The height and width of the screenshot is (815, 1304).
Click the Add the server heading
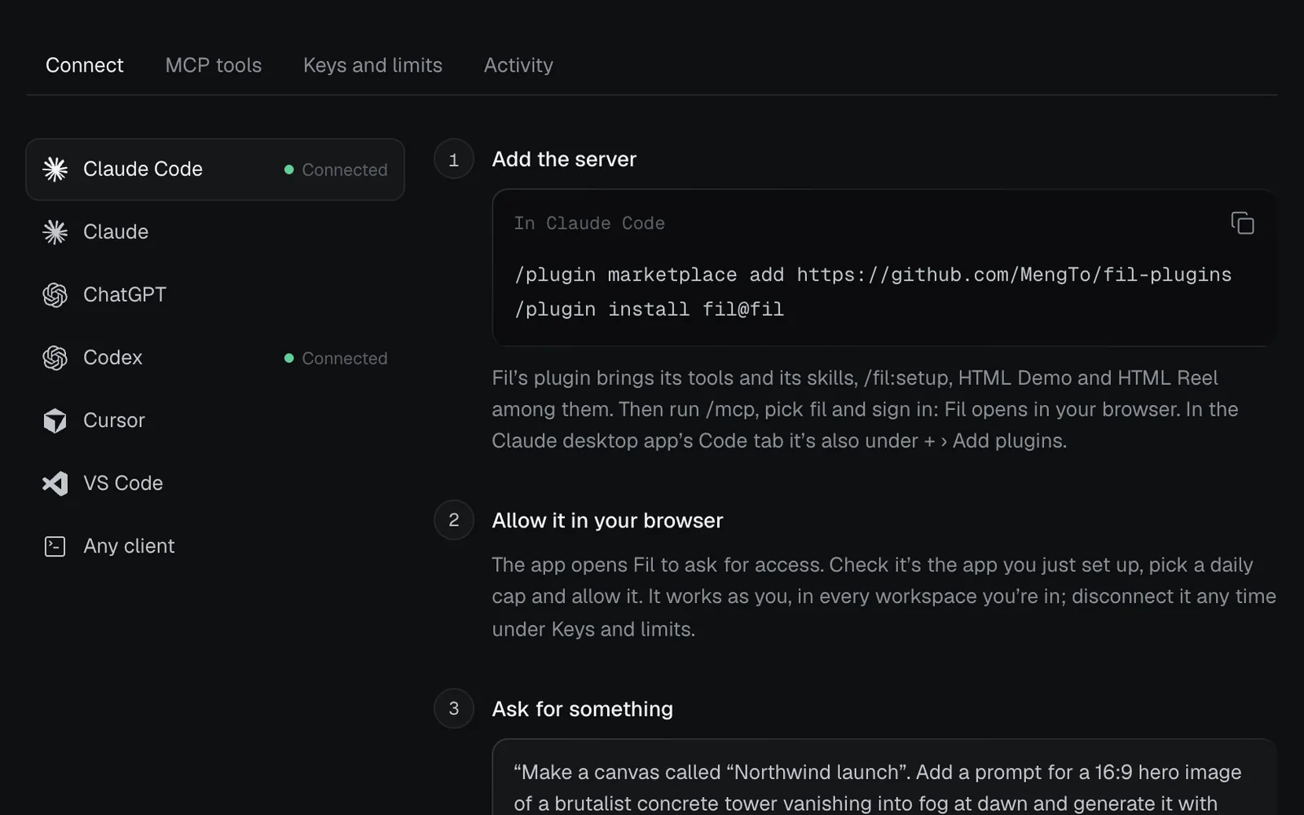tap(564, 159)
